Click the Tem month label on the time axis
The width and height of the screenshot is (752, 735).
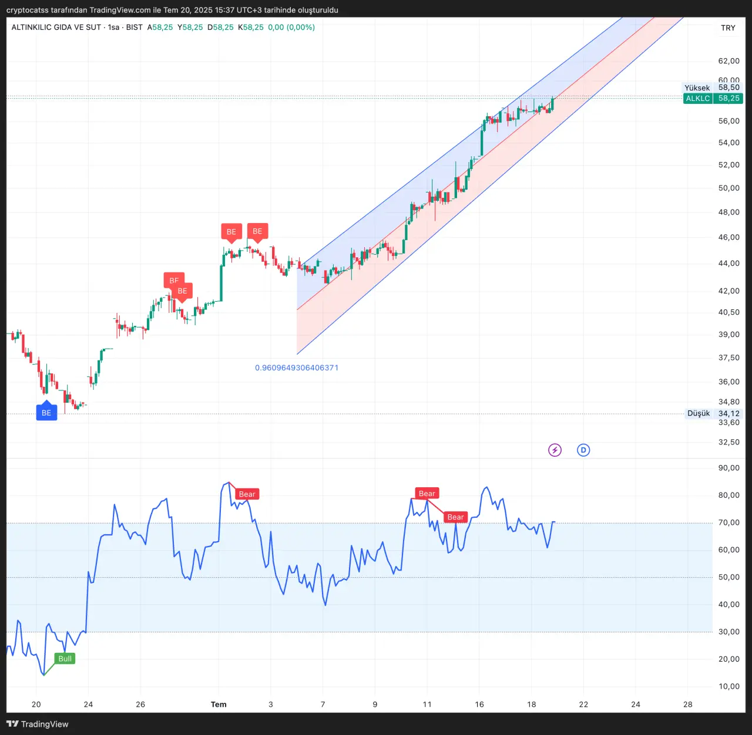coord(219,704)
